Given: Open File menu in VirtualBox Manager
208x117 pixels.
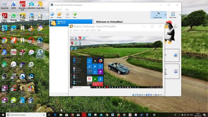Looking at the screenshot, I should [52, 9].
